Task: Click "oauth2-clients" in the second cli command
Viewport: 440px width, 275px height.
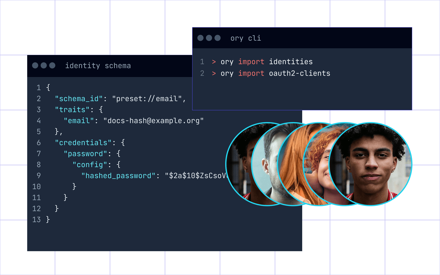Action: [x=300, y=74]
